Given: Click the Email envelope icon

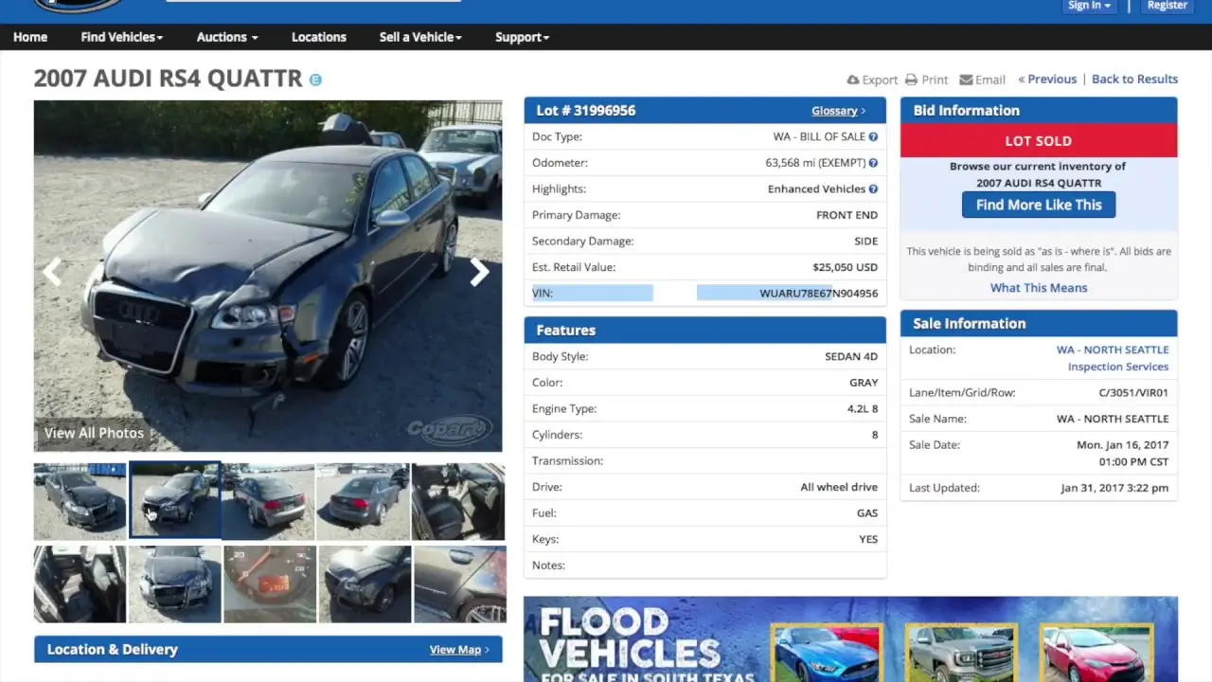Looking at the screenshot, I should [x=966, y=80].
